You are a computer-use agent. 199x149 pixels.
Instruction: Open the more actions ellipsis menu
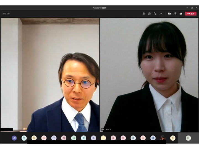pos(161,14)
